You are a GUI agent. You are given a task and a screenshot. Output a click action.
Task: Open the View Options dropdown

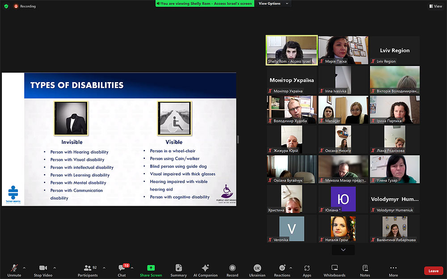274,4
